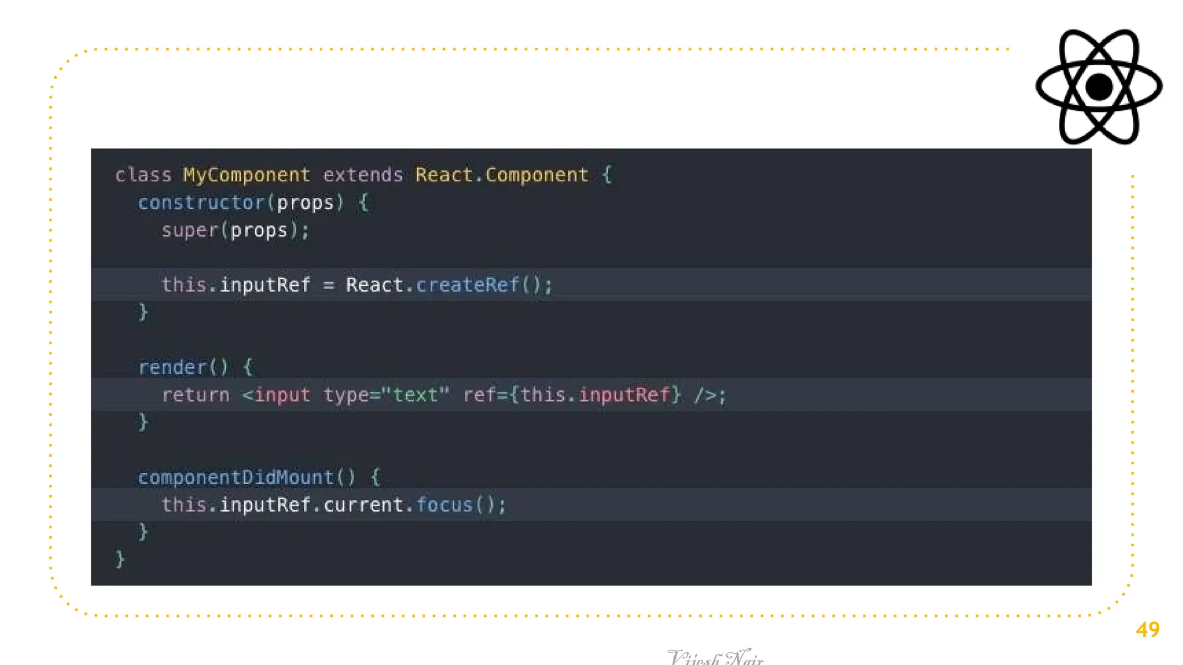
Task: Click the Vijesh Nair signature text
Action: click(715, 657)
